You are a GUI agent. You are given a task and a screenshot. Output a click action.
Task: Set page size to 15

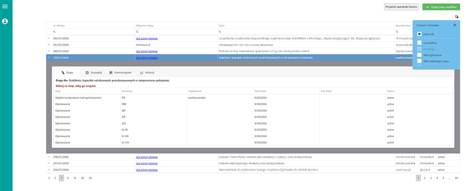[75, 178]
